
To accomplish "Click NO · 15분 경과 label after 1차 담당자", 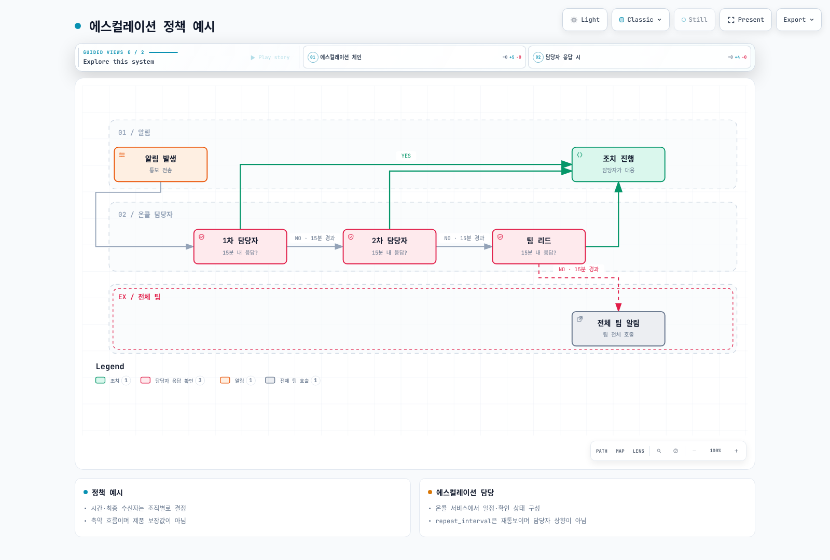I will (315, 239).
